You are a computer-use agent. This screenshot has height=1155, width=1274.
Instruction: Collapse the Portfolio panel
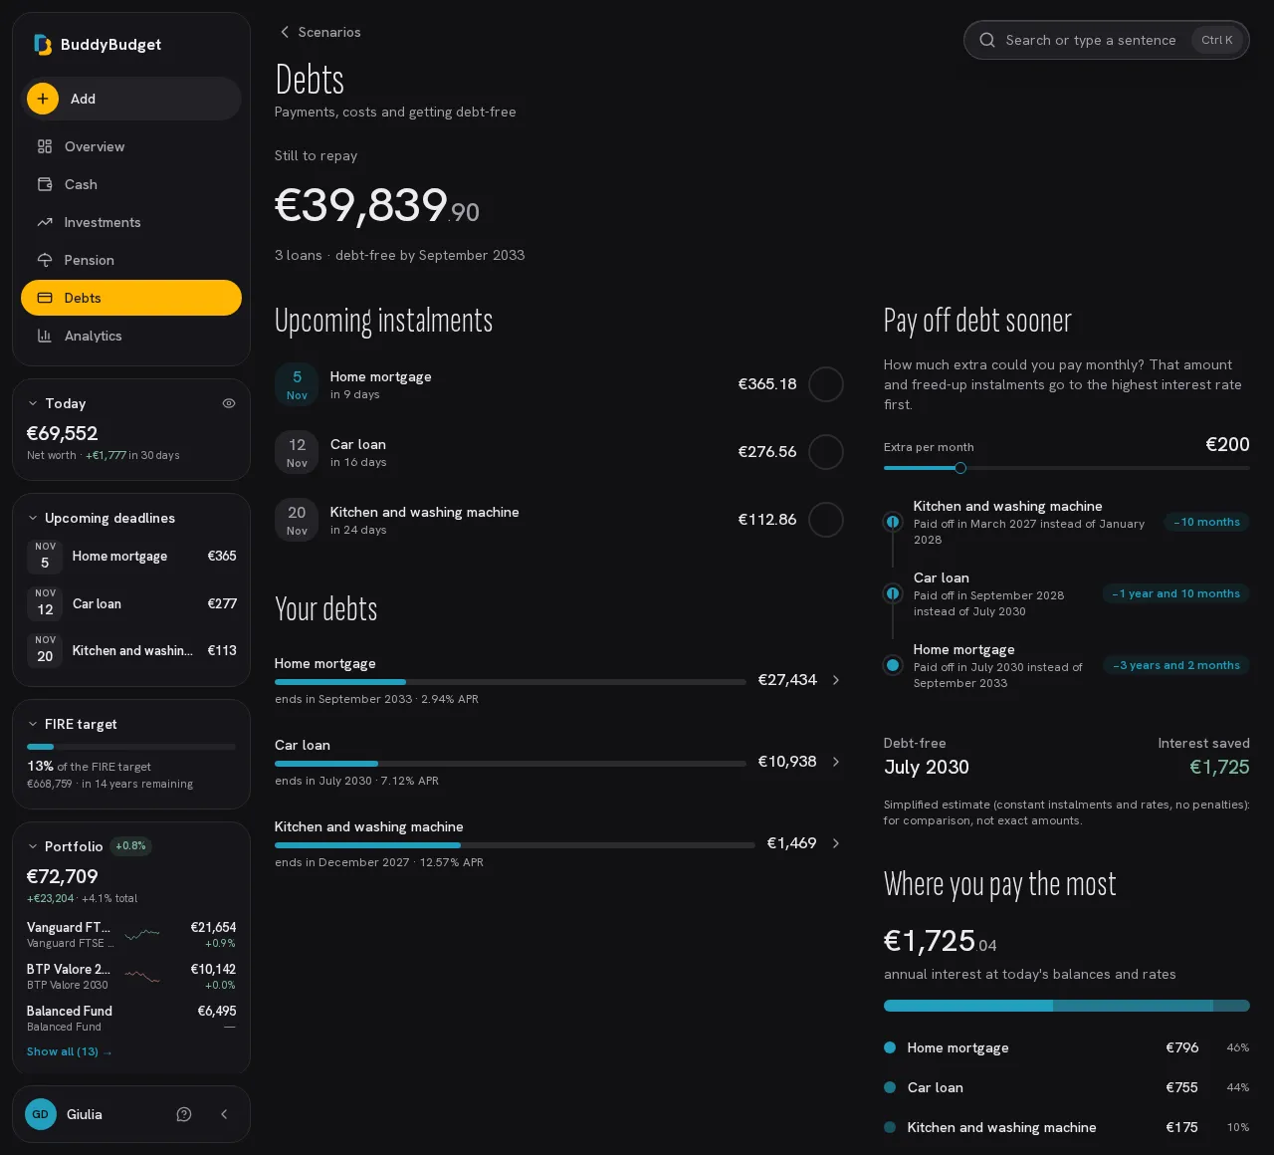pyautogui.click(x=33, y=846)
